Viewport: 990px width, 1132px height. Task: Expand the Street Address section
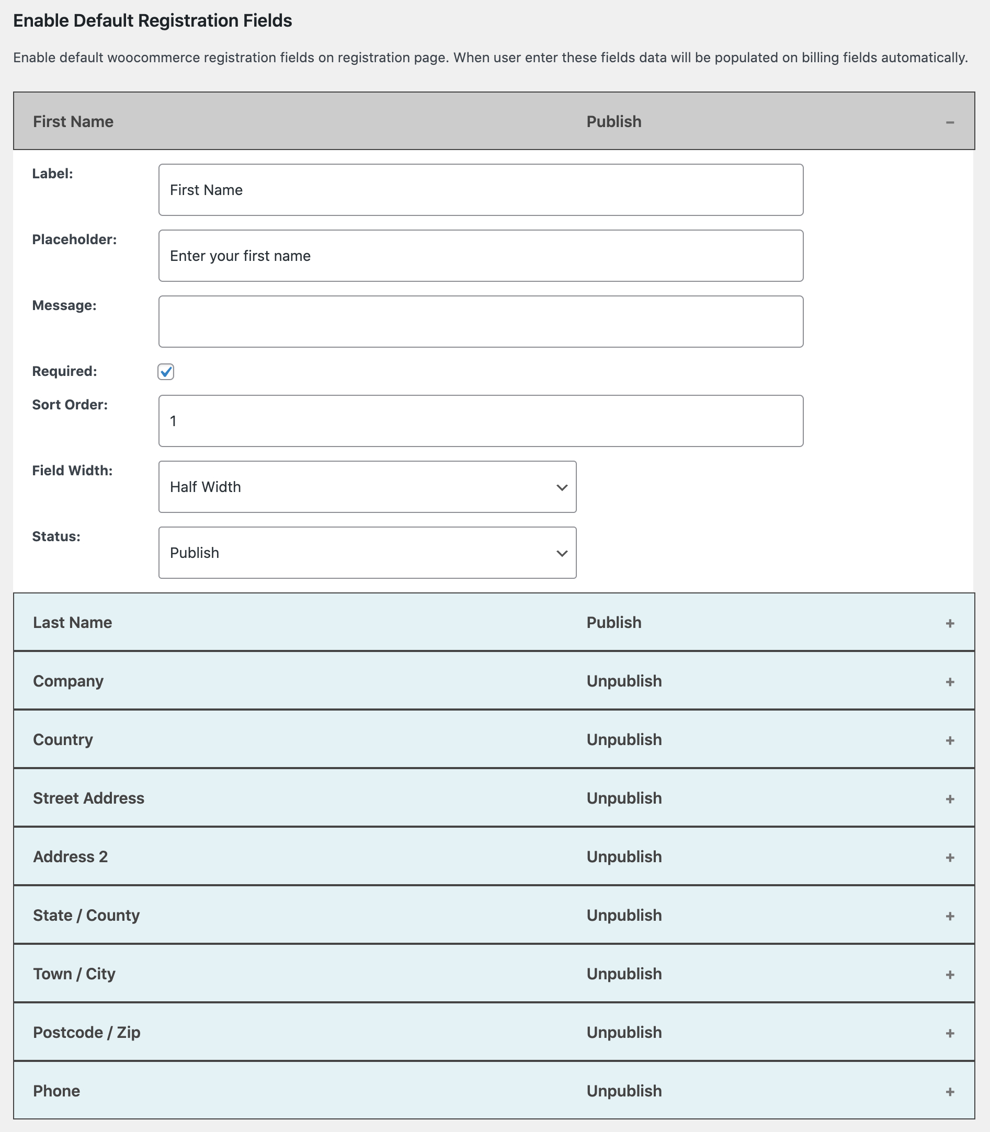[950, 798]
